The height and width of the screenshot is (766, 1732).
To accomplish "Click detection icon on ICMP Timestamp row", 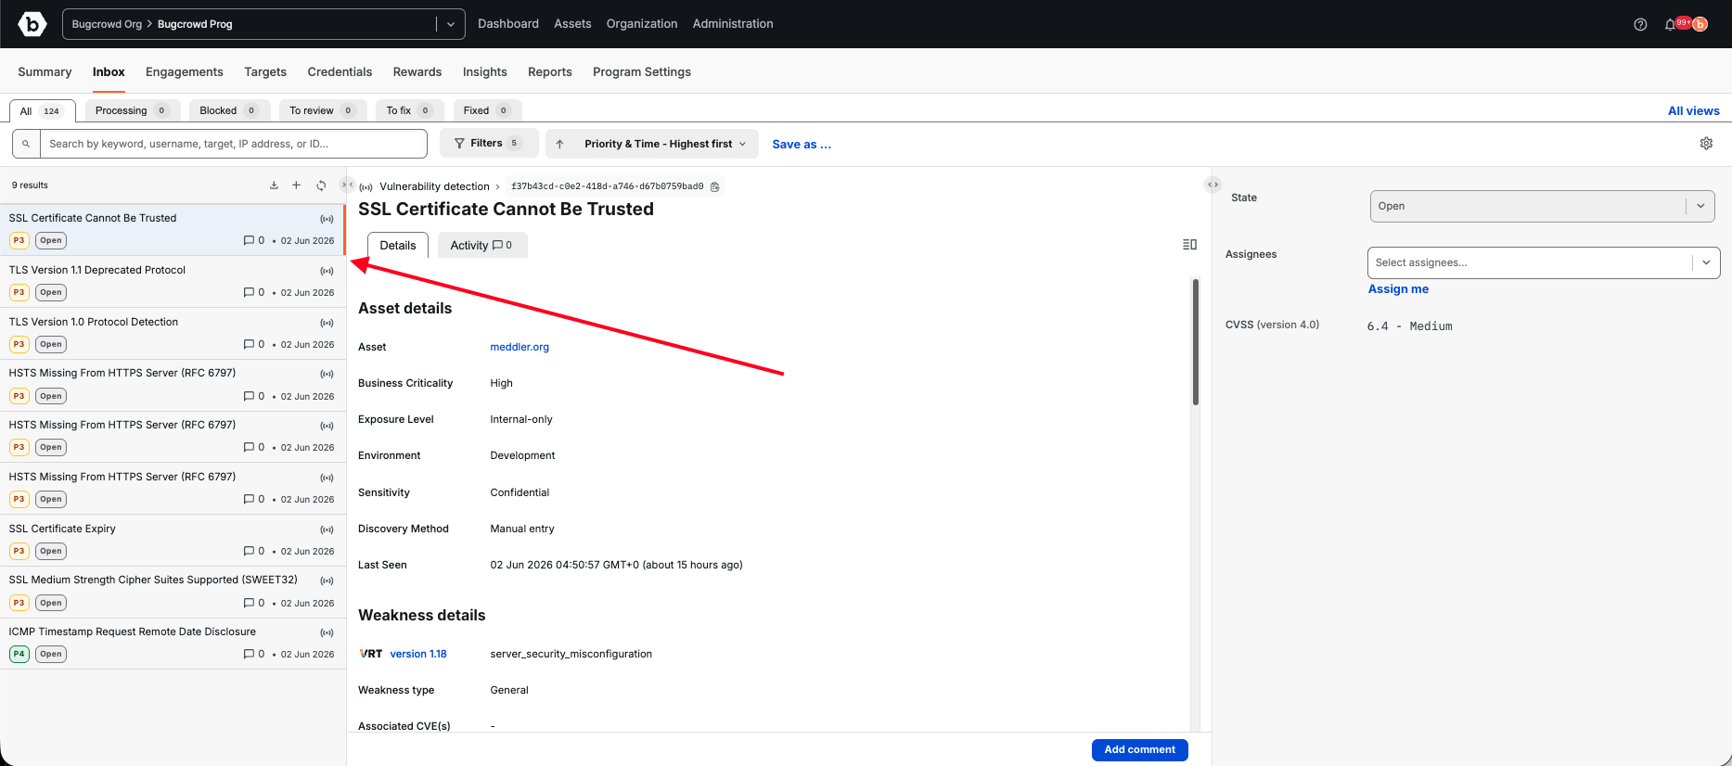I will pos(327,632).
